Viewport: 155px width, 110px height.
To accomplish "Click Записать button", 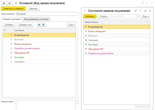I will pos(33,8).
